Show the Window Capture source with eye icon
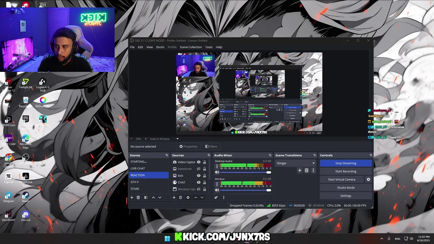The width and height of the screenshot is (434, 244). click(199, 189)
